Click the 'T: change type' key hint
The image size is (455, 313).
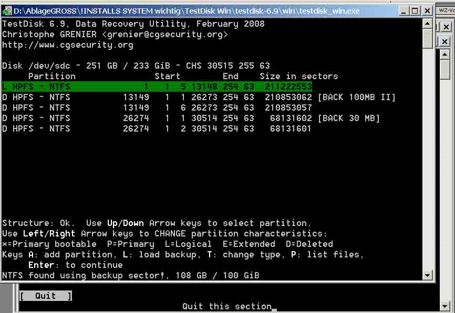(x=244, y=255)
